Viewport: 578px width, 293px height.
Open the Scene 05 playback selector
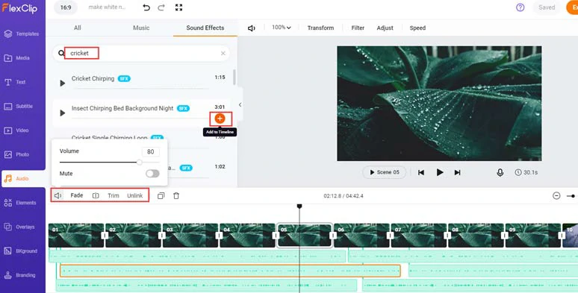(385, 172)
